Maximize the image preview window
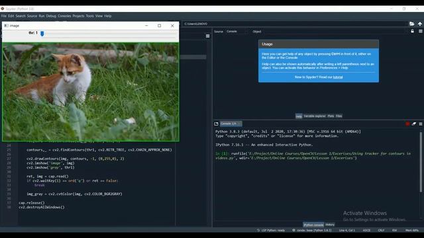424x238 pixels. tap(159, 26)
